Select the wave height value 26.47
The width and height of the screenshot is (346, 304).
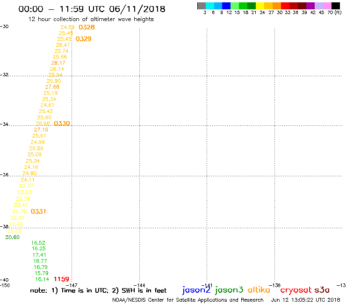pos(63,45)
